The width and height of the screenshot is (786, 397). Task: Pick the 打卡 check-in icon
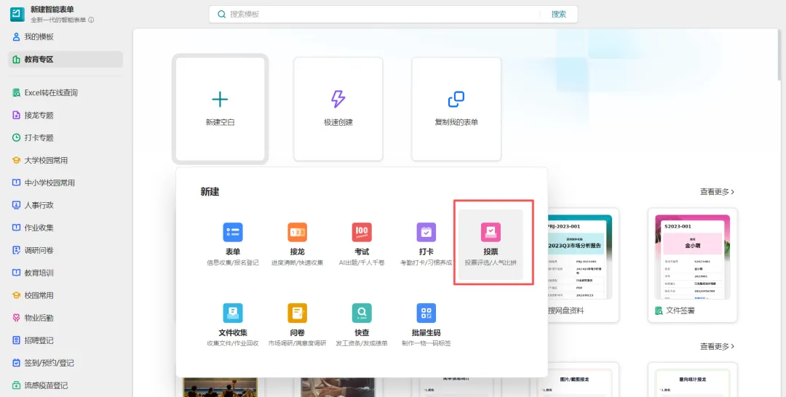[x=426, y=232]
